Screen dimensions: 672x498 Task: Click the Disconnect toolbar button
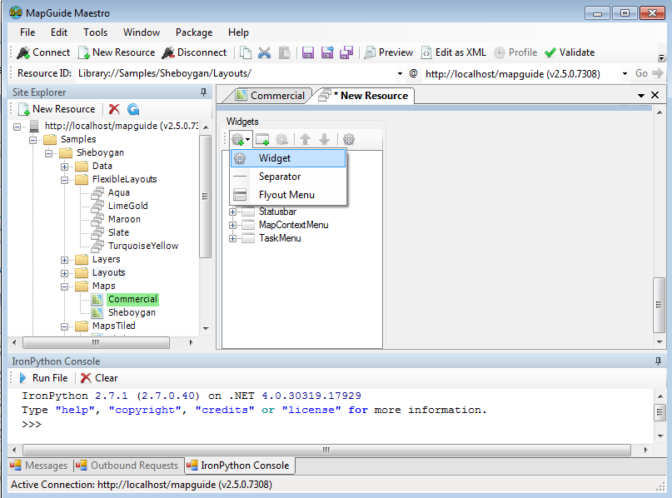click(x=194, y=52)
